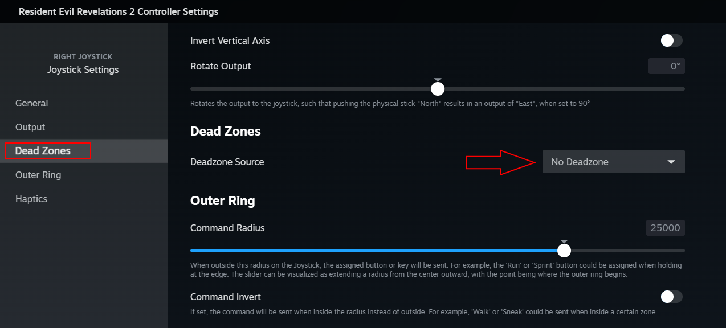Click the Command Radius 25000 value field
This screenshot has height=328, width=726.
665,228
